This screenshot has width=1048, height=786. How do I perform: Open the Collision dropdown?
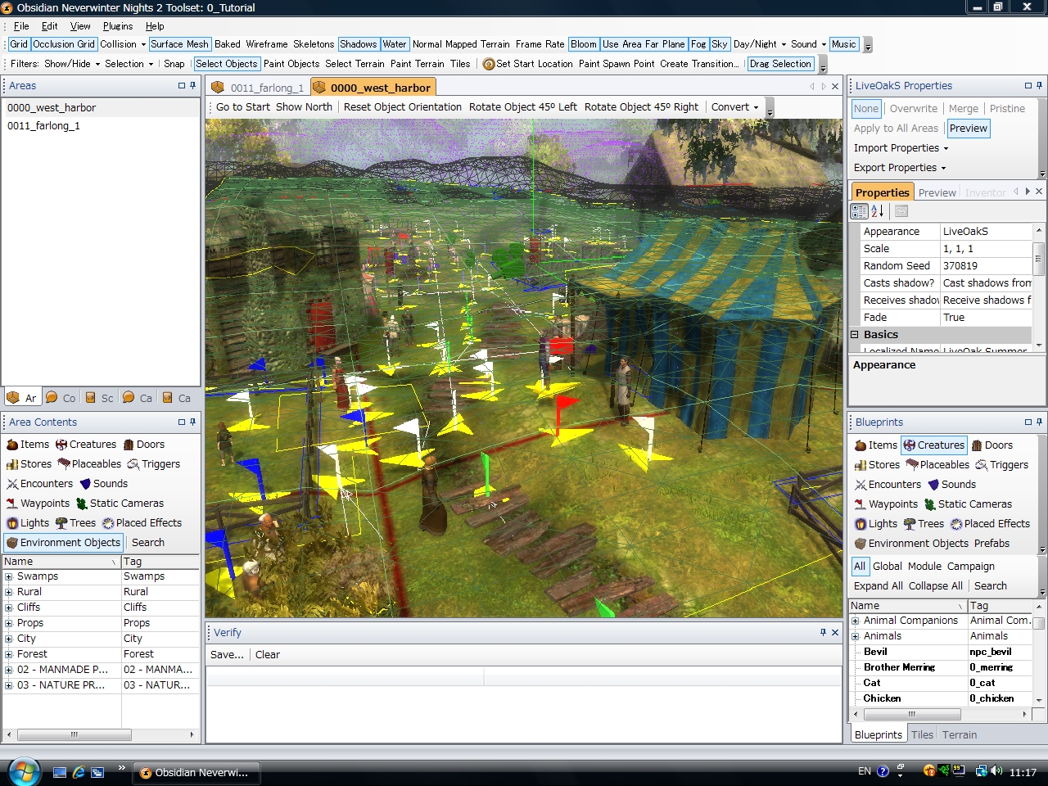click(x=123, y=44)
